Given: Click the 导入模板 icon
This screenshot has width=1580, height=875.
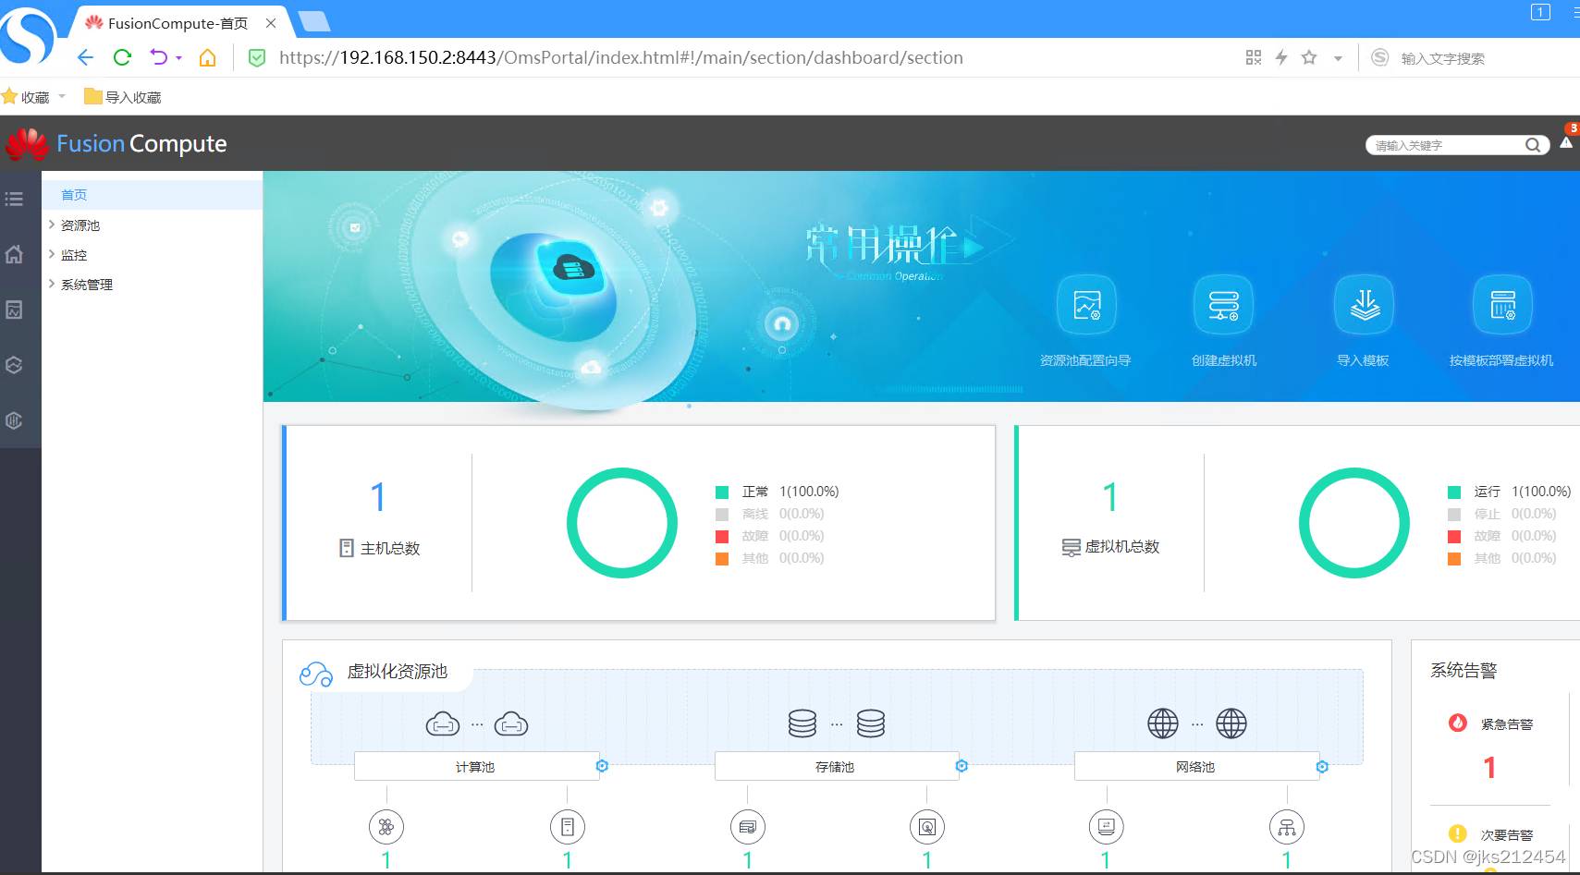Looking at the screenshot, I should click(1364, 305).
